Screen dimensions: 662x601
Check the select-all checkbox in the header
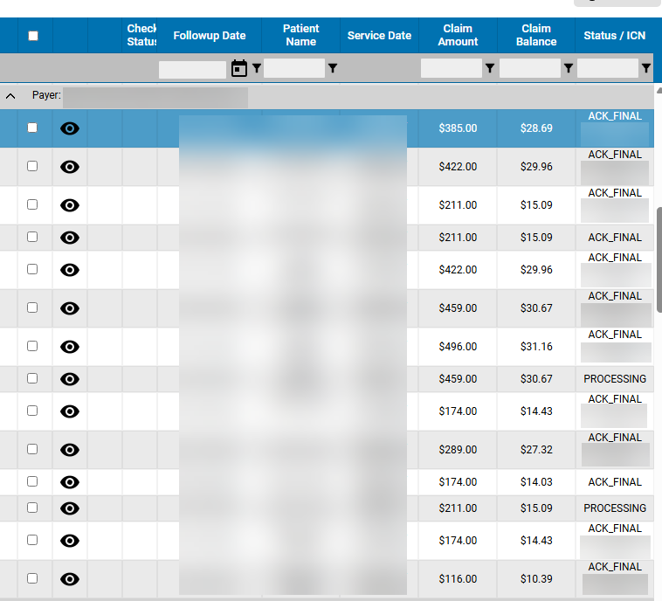coord(33,36)
